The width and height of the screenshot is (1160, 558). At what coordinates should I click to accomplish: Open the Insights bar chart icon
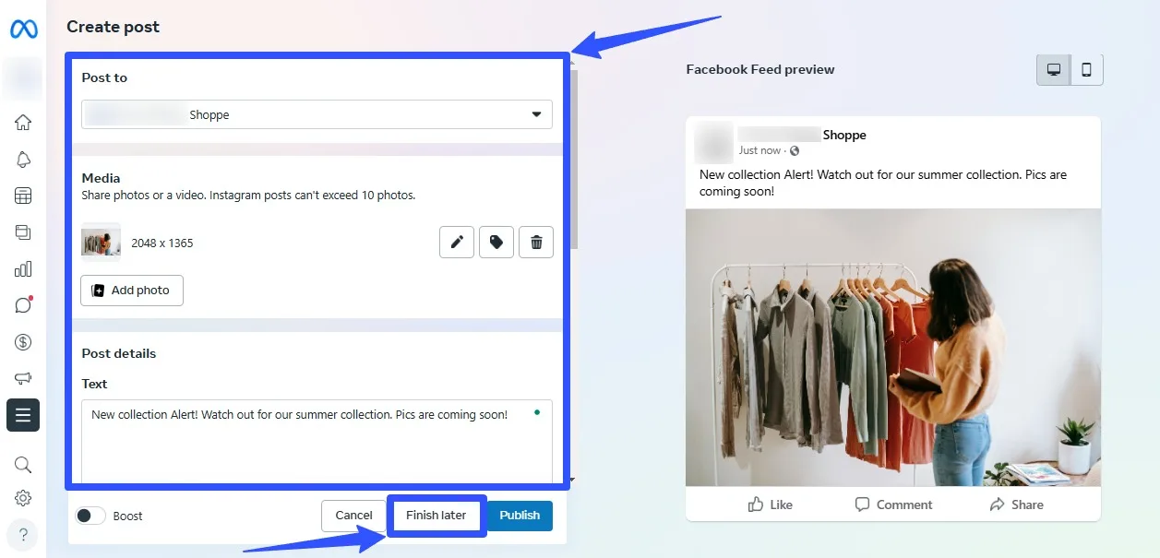point(23,269)
